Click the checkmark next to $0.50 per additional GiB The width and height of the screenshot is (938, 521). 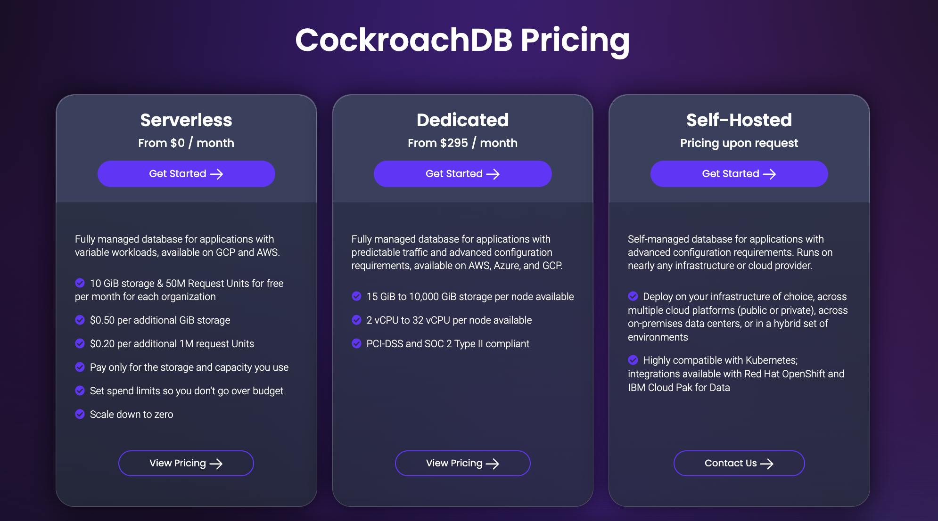pos(80,320)
